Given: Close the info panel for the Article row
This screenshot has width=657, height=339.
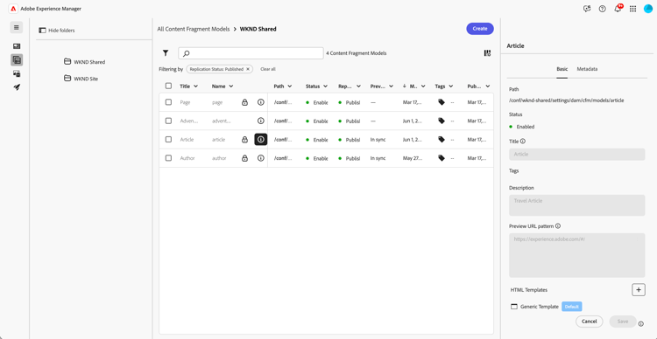Looking at the screenshot, I should pyautogui.click(x=261, y=140).
